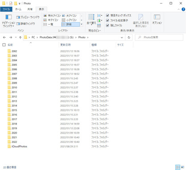186x170 pixels.
Task: Expand the chevron after Photo in address bar
Action: (88, 37)
